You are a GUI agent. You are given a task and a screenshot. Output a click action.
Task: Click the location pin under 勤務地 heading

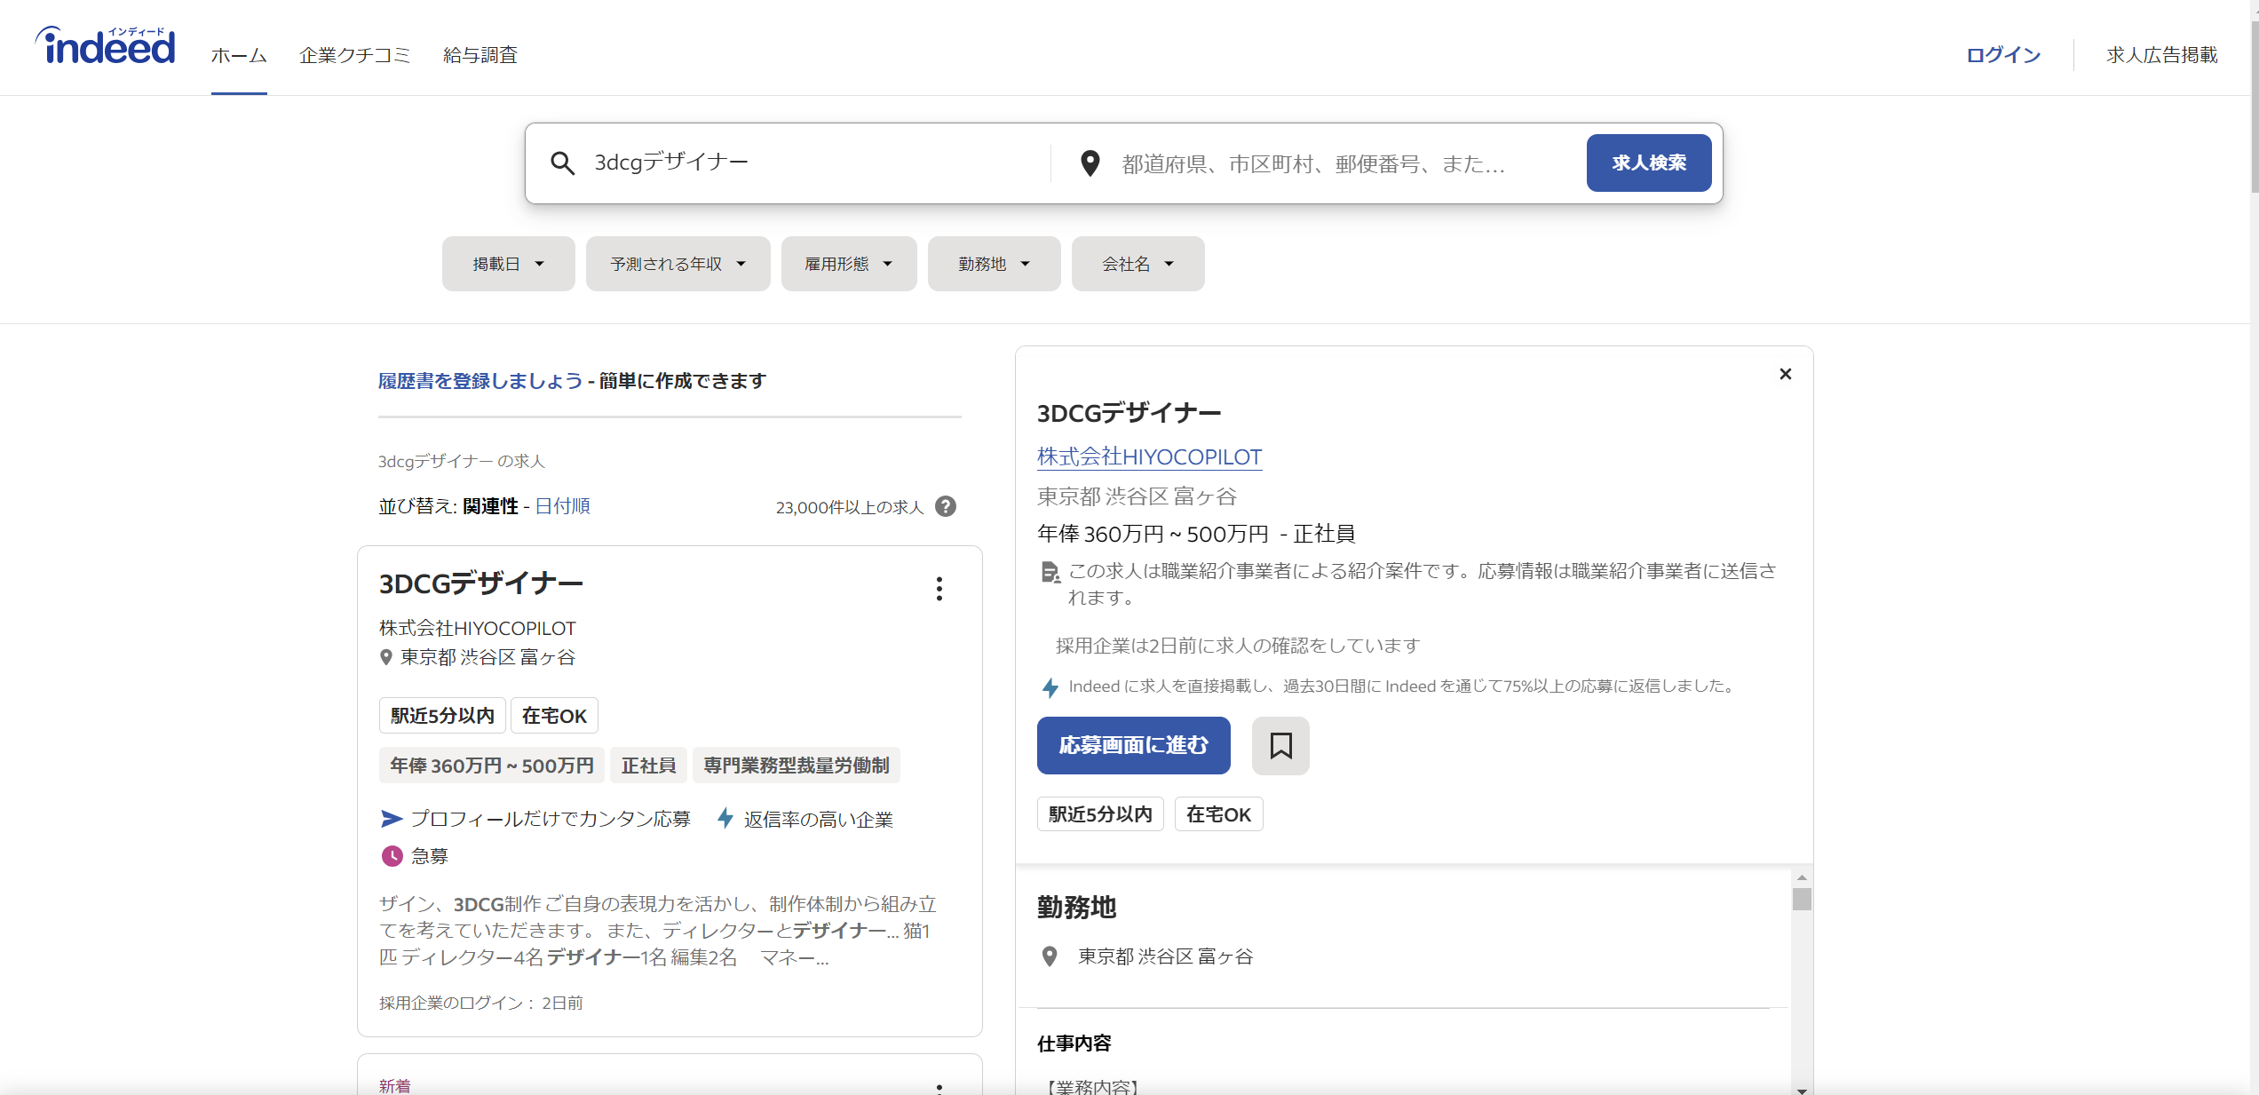(x=1050, y=956)
